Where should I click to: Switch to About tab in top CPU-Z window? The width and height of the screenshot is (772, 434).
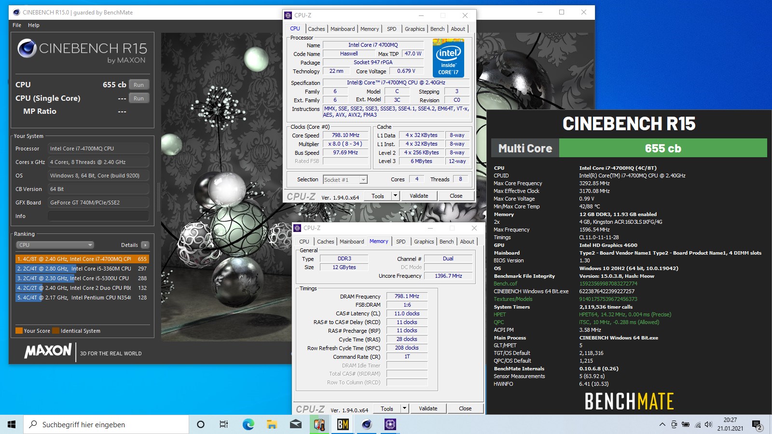click(458, 29)
